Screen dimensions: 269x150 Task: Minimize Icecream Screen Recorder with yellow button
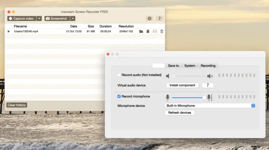13,12
